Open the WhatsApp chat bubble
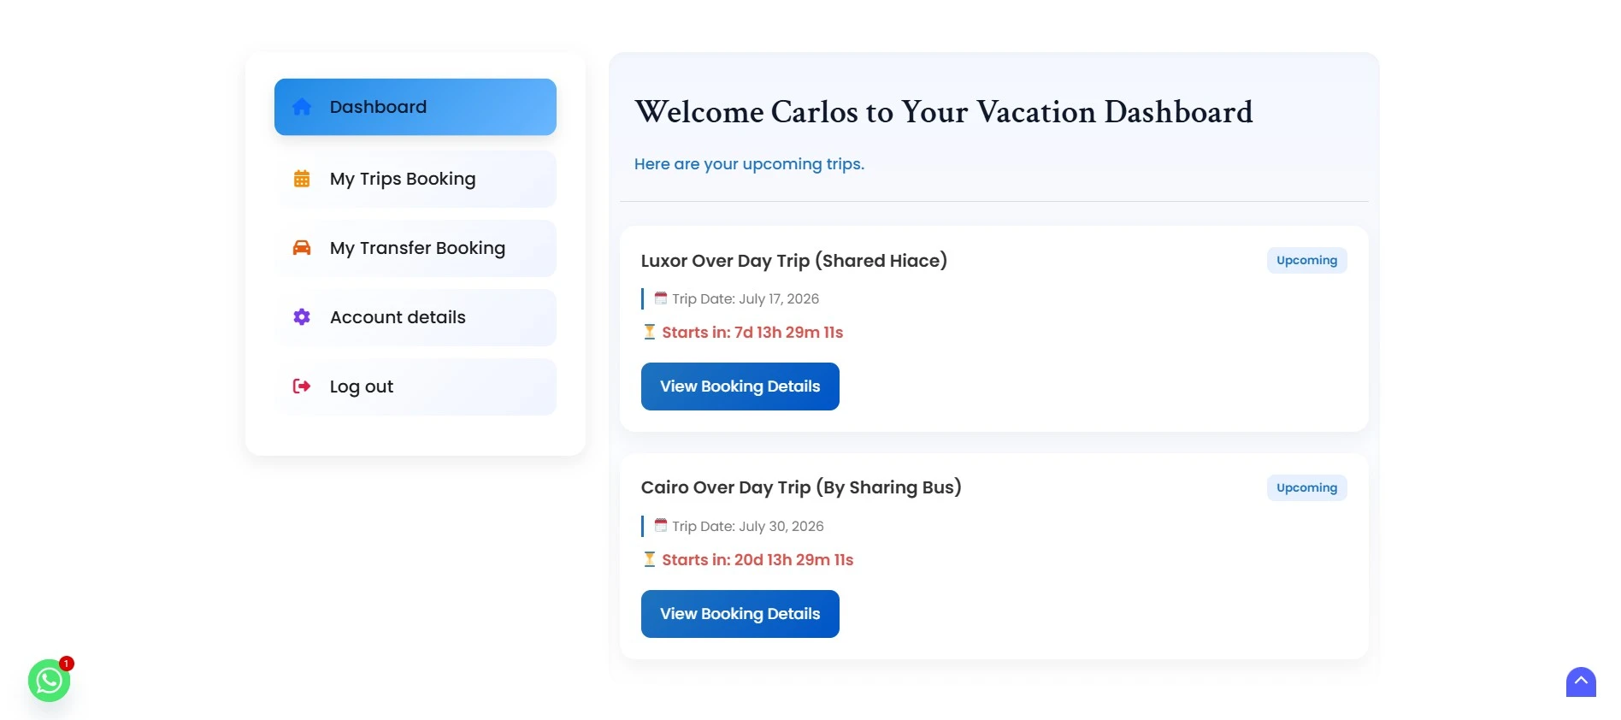 coord(50,681)
